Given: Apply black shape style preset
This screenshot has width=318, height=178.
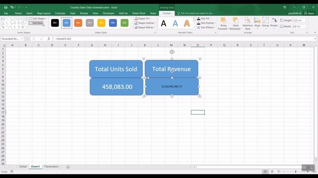Looking at the screenshot, I should tap(55, 23).
